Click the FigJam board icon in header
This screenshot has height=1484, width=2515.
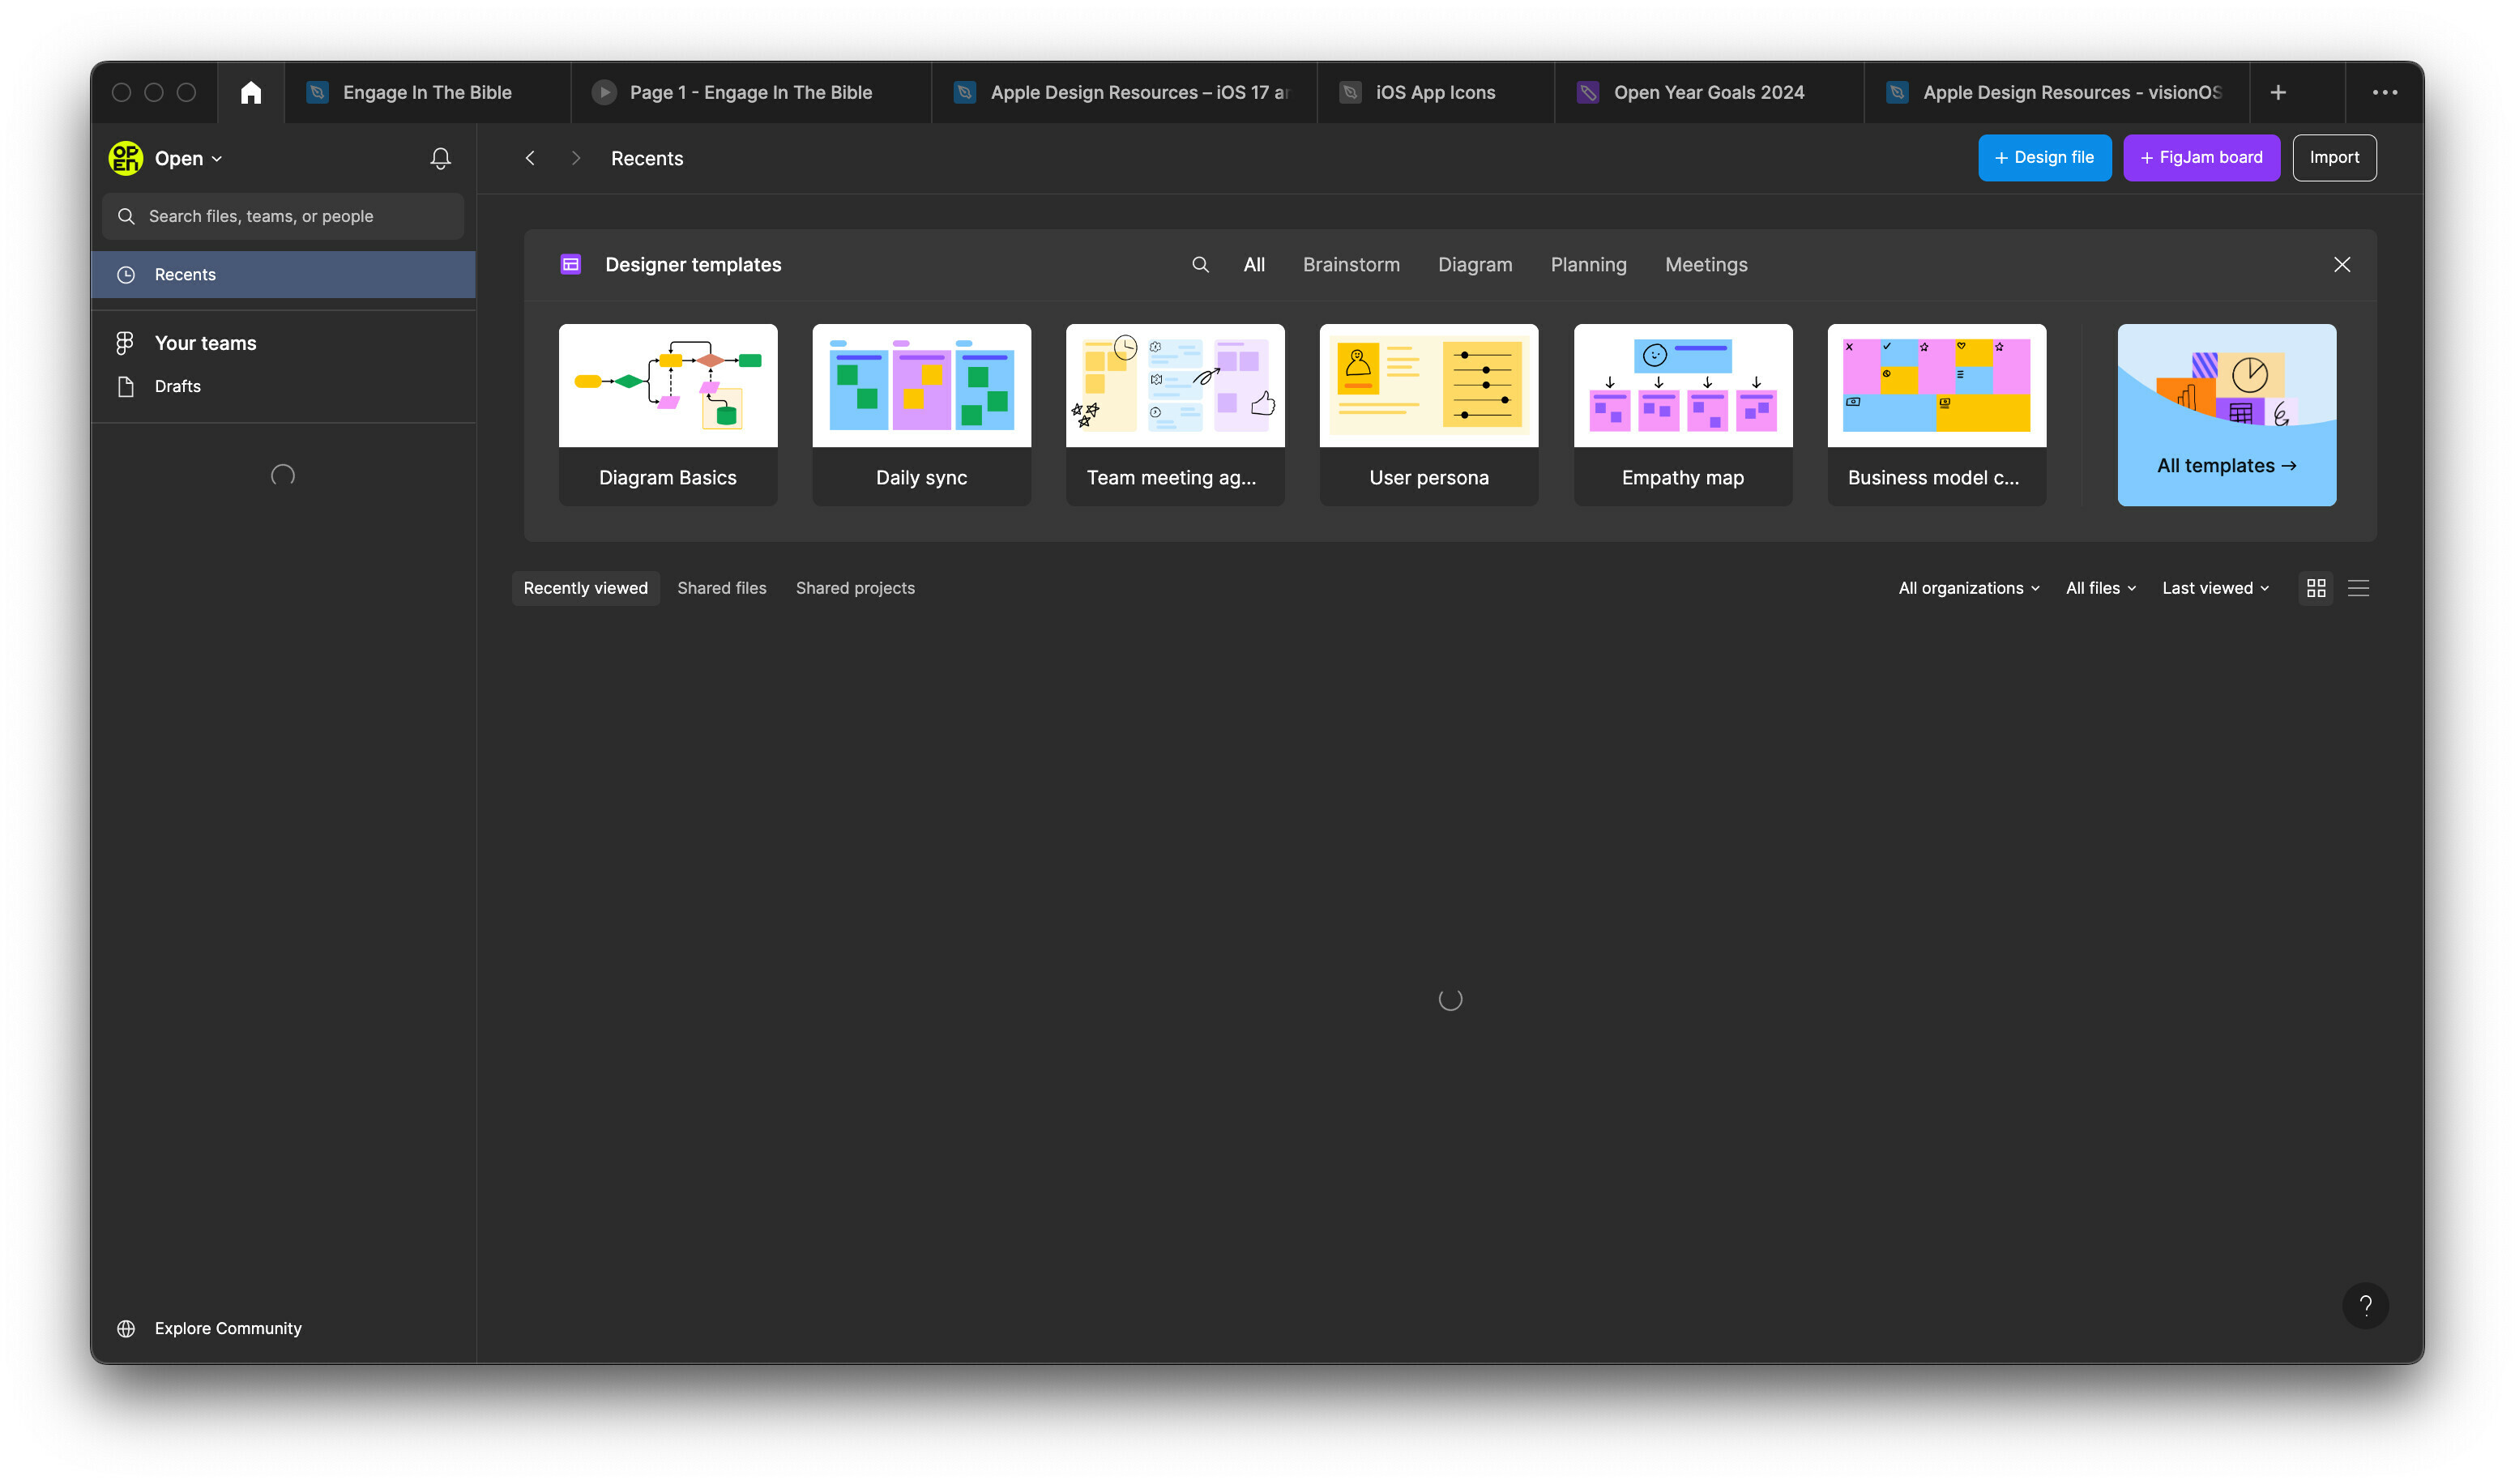point(2201,157)
